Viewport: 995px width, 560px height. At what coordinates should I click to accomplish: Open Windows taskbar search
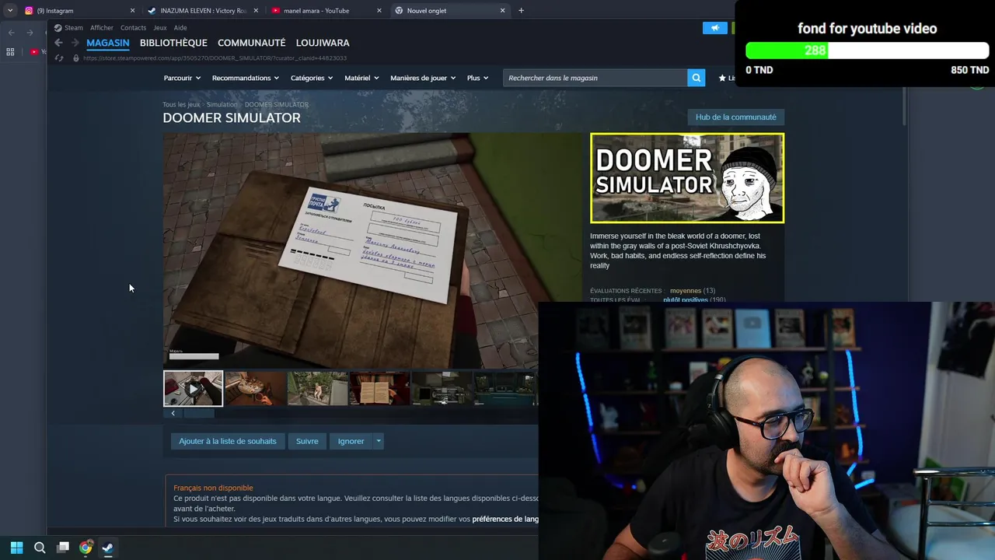click(40, 548)
